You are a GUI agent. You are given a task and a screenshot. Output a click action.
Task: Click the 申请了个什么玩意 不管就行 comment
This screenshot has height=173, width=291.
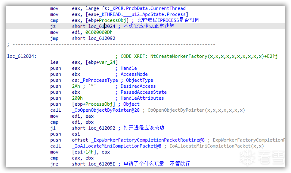(157, 164)
